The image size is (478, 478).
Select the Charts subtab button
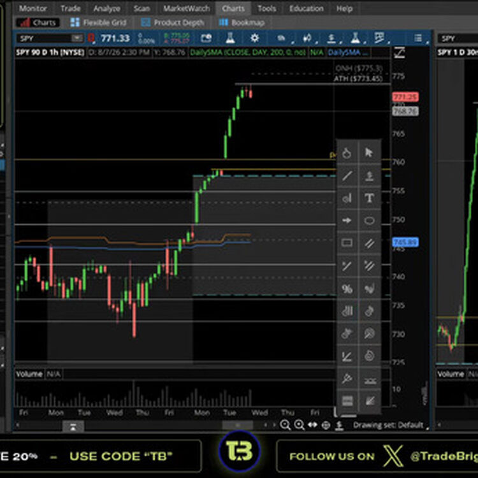(38, 22)
